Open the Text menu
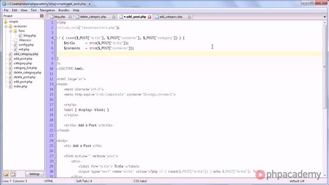329x185 pixels. [33, 10]
